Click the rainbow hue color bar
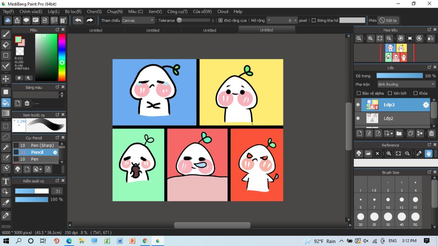The image size is (438, 246). tap(62, 57)
